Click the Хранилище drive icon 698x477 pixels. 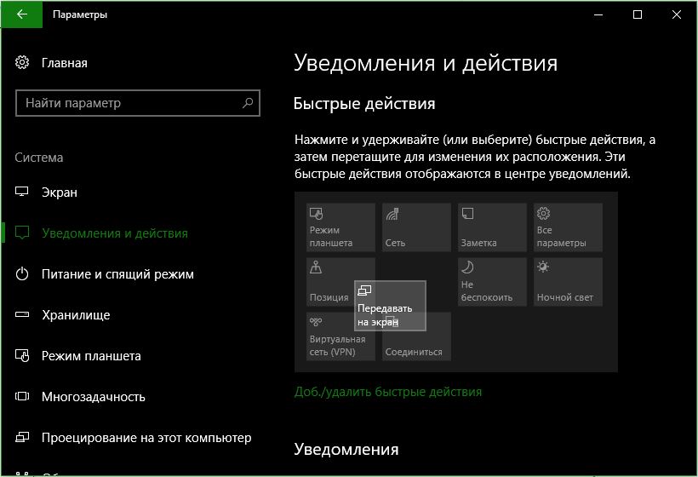(22, 314)
